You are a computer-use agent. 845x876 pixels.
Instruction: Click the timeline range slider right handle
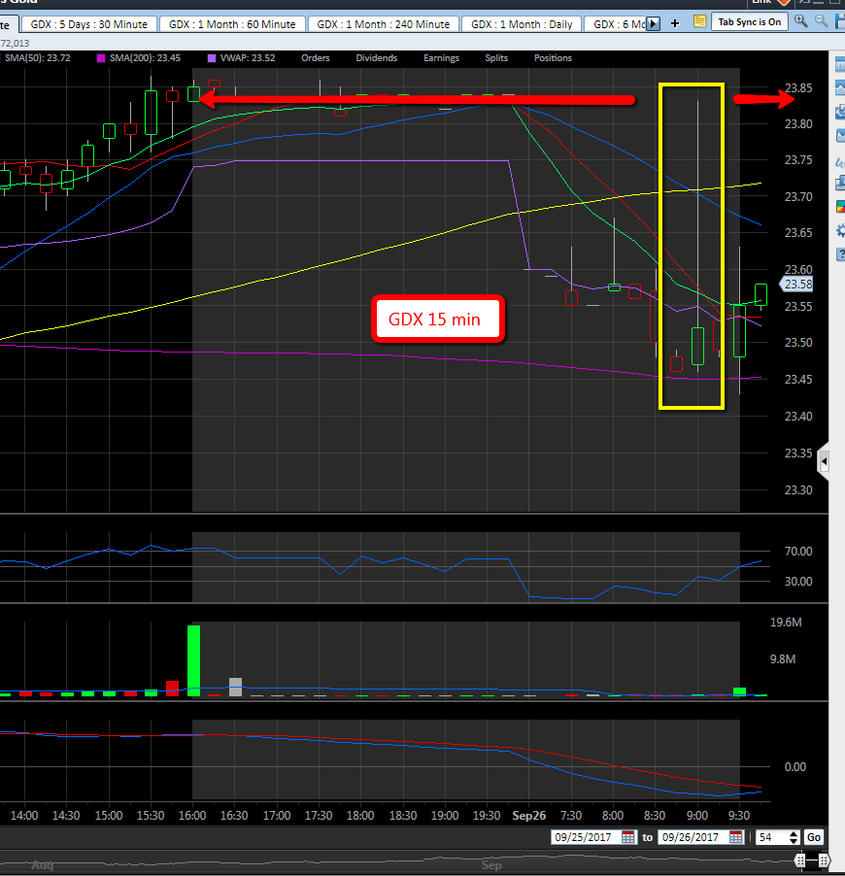click(x=822, y=860)
